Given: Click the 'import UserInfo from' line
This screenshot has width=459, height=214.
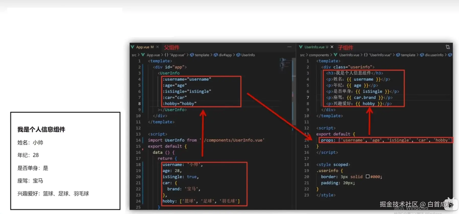Looking at the screenshot, I should pyautogui.click(x=206, y=140).
